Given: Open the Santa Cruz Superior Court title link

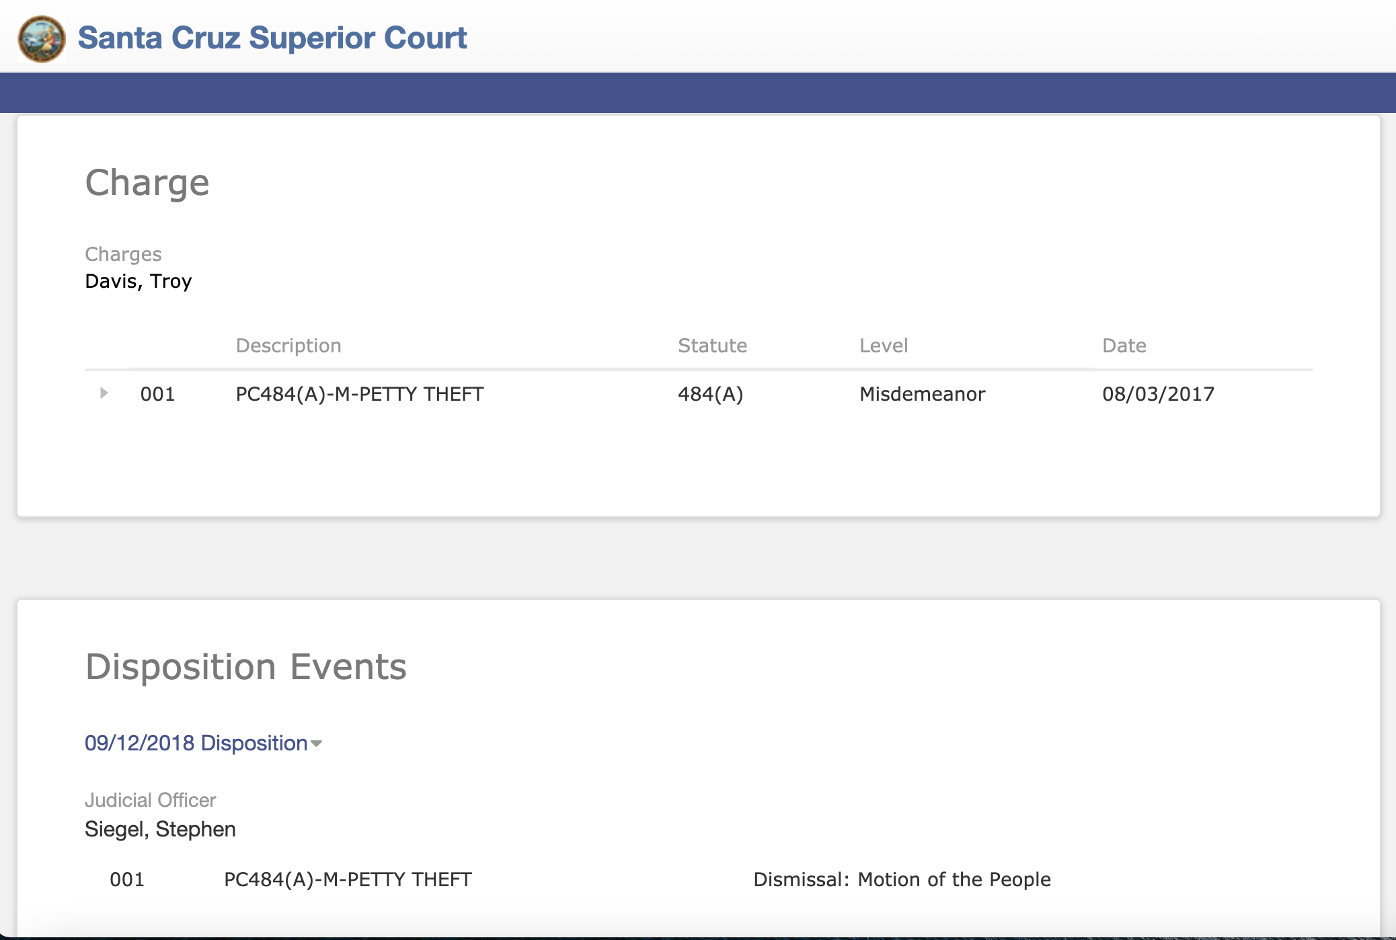Looking at the screenshot, I should pyautogui.click(x=272, y=38).
